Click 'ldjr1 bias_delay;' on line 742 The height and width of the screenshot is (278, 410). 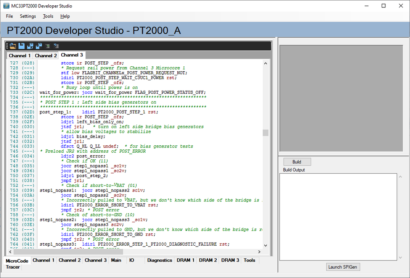coord(83,137)
